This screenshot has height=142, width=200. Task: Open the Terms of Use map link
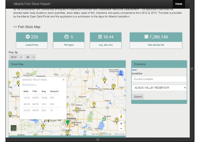click(x=119, y=134)
